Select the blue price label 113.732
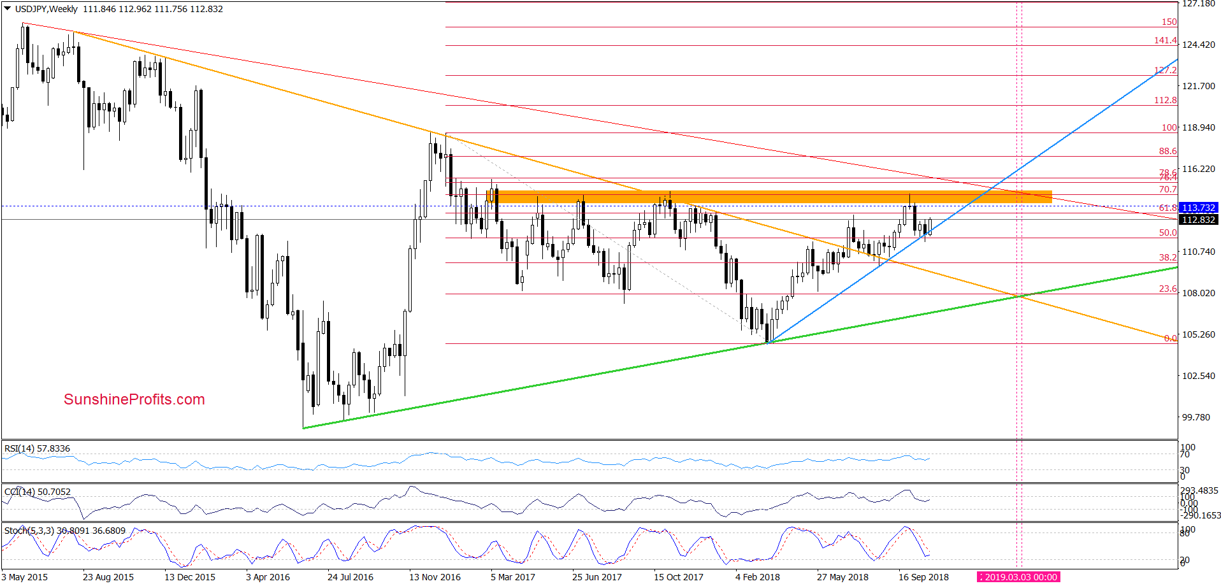The height and width of the screenshot is (586, 1221). coord(1198,208)
